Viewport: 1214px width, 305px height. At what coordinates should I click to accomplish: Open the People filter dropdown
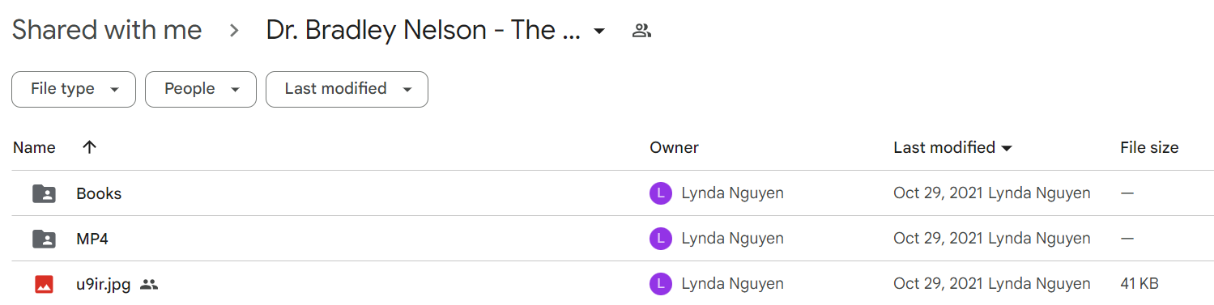pyautogui.click(x=201, y=89)
